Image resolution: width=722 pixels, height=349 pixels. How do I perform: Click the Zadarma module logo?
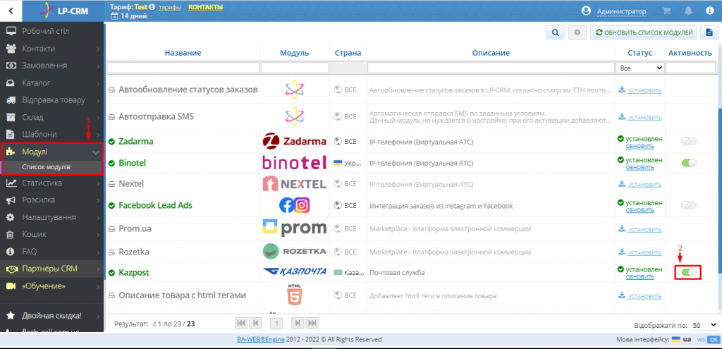pos(295,141)
